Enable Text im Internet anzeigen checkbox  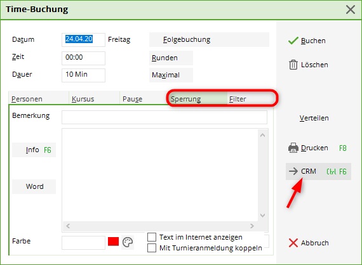[152, 237]
